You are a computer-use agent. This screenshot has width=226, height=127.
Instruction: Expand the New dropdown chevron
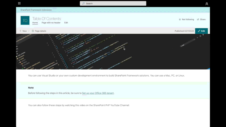[29, 31]
